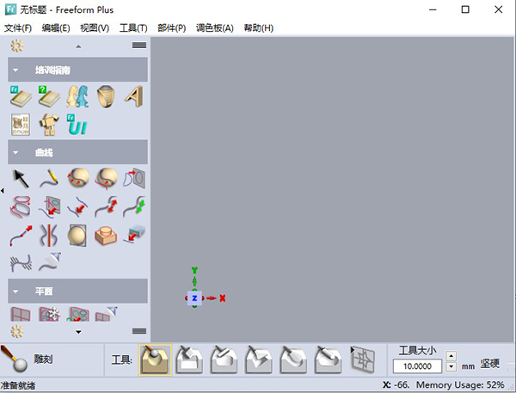
Task: Choose the ball sculpt tool
Action: [x=155, y=360]
